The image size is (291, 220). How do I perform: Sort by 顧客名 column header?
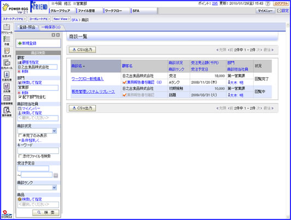point(127,66)
